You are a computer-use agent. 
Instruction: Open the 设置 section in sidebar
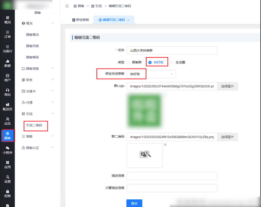click(8, 179)
